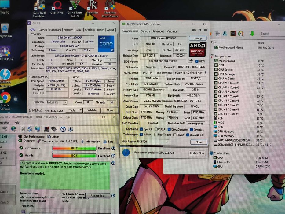
Task: Open CPUID CPU-Z desktop shortcut
Action: pyautogui.click(x=5, y=53)
